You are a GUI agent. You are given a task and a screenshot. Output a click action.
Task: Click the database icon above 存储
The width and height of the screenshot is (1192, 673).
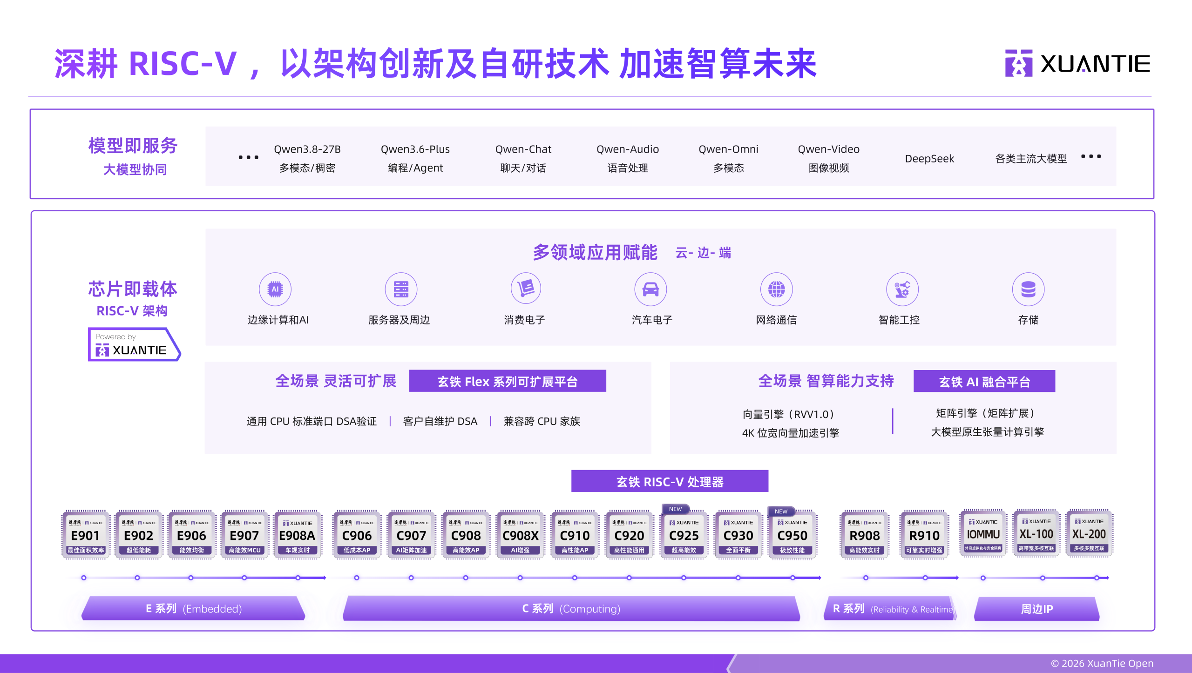coord(1028,289)
